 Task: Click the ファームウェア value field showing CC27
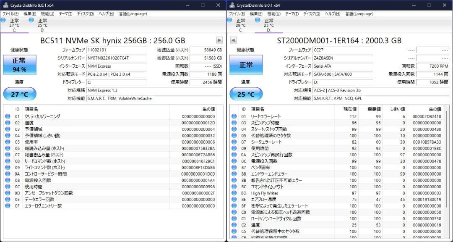click(344, 50)
